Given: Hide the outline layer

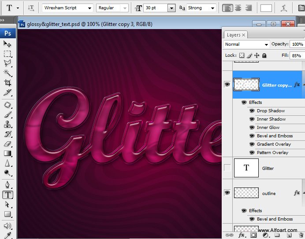Looking at the screenshot, I should [227, 193].
